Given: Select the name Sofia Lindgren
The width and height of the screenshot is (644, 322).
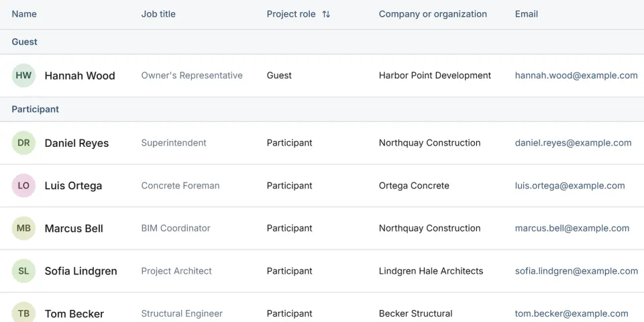Looking at the screenshot, I should click(81, 271).
